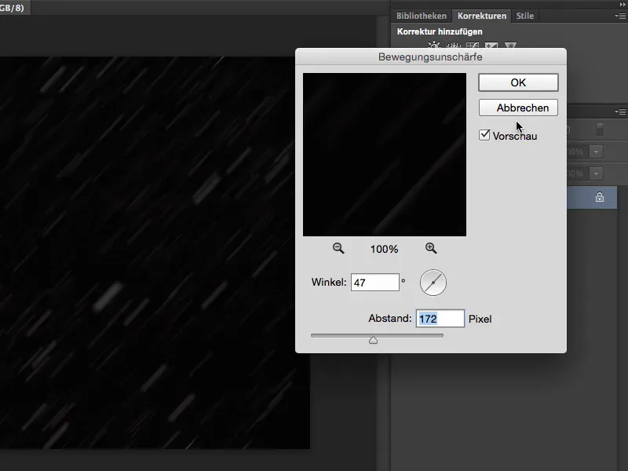Click the Abstand: label
This screenshot has height=471, width=628.
(389, 319)
